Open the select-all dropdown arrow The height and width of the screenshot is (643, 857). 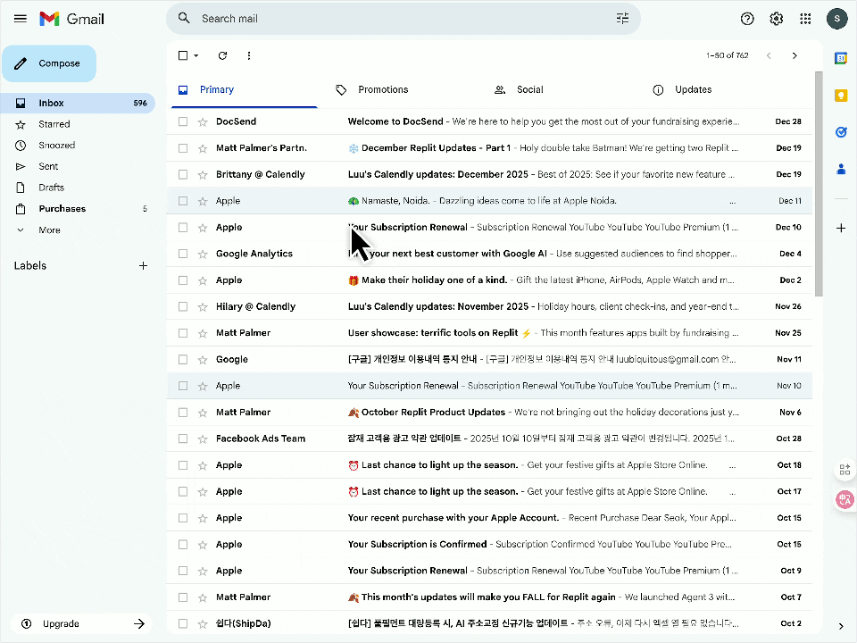point(196,56)
